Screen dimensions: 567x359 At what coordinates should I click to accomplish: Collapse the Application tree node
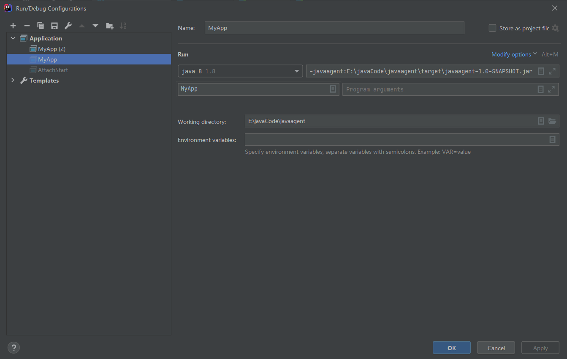pyautogui.click(x=13, y=38)
